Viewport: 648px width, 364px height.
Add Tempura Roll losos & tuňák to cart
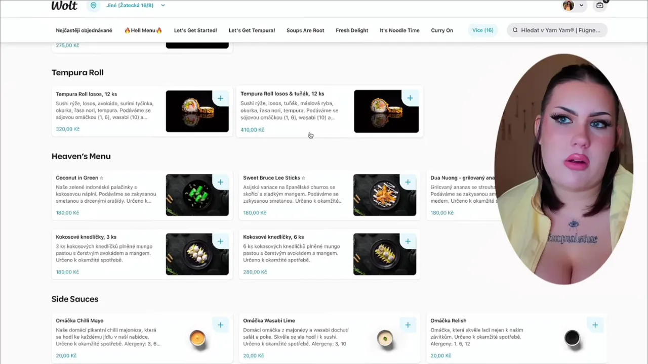(x=410, y=98)
